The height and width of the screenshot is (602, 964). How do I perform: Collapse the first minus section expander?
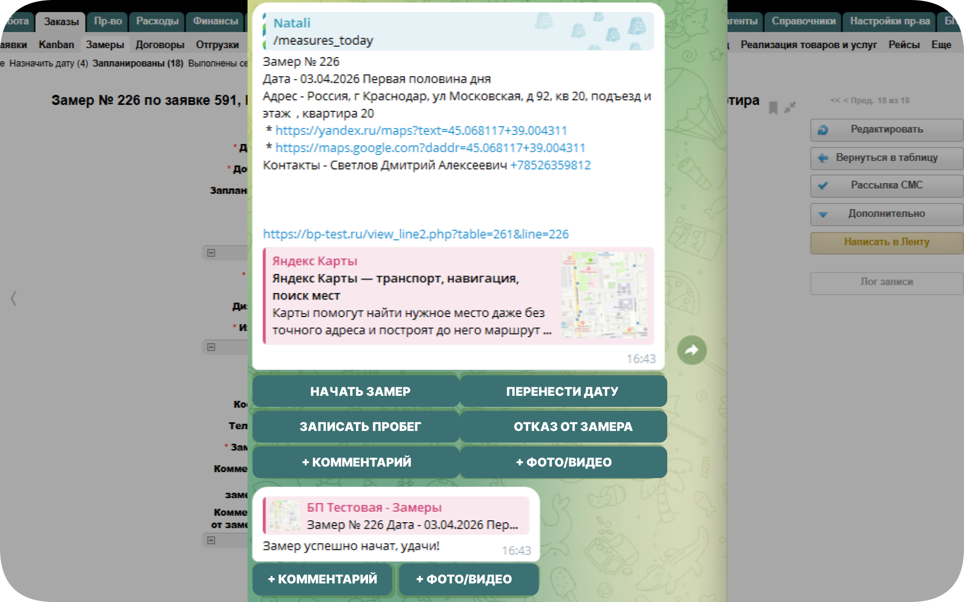click(x=211, y=253)
